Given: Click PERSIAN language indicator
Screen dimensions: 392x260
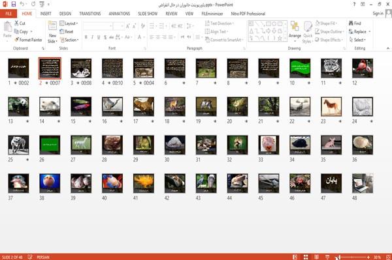Looking at the screenshot, I should (43, 257).
